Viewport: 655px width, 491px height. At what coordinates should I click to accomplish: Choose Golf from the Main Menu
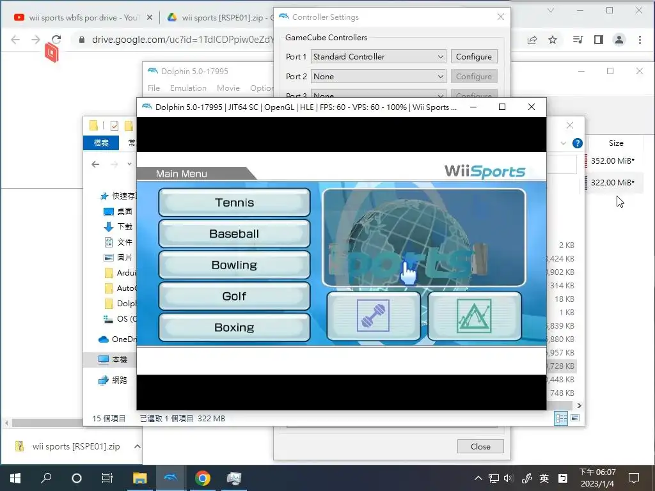pyautogui.click(x=234, y=296)
